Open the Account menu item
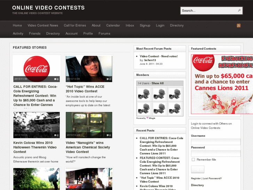 (71, 33)
